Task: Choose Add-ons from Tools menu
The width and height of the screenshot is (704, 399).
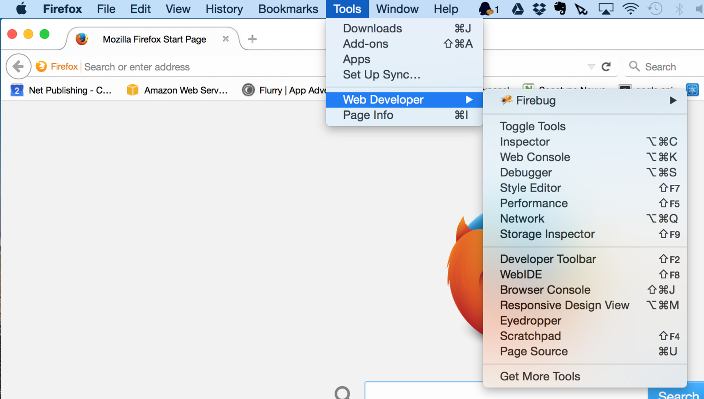Action: click(x=404, y=44)
